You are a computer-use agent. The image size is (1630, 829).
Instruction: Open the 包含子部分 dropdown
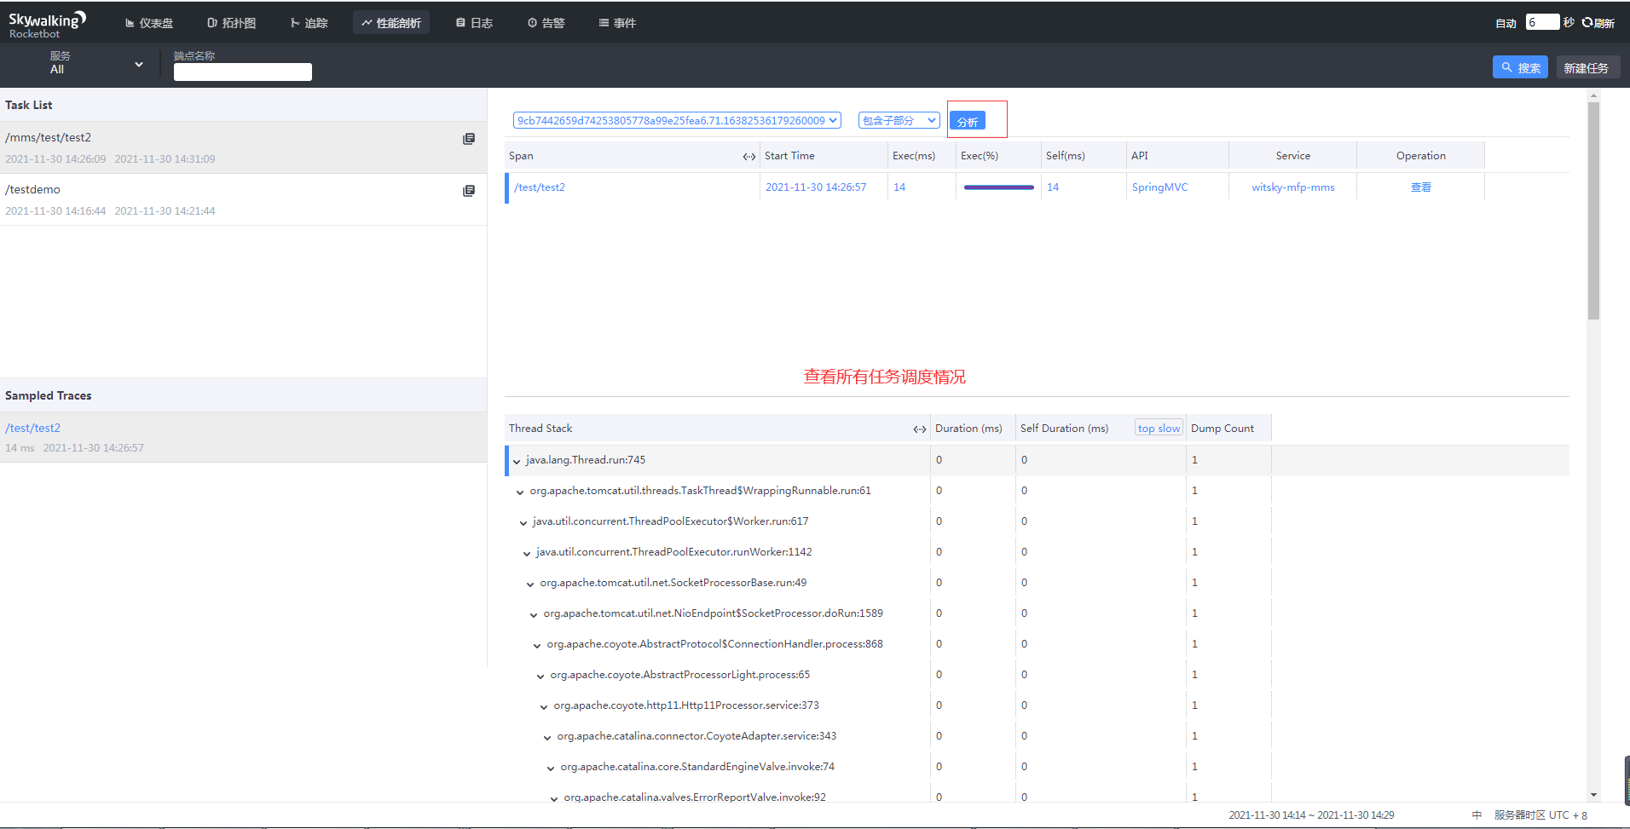tap(898, 120)
